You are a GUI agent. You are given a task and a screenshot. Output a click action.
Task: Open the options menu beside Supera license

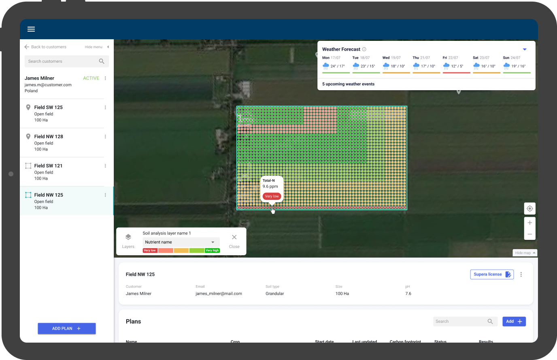pyautogui.click(x=521, y=274)
